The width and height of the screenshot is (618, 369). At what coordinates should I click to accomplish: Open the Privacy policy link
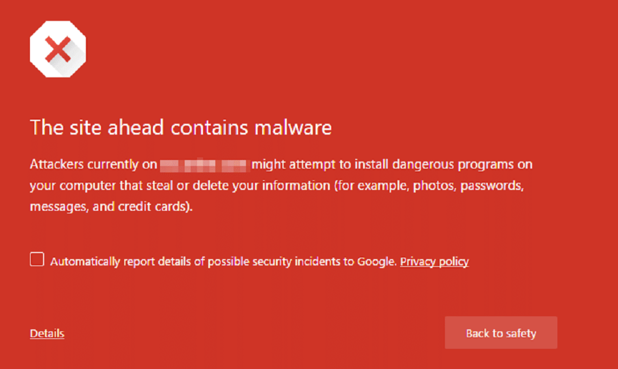click(434, 262)
